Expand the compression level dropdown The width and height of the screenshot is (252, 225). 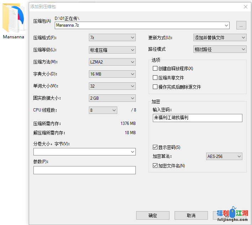[112, 50]
